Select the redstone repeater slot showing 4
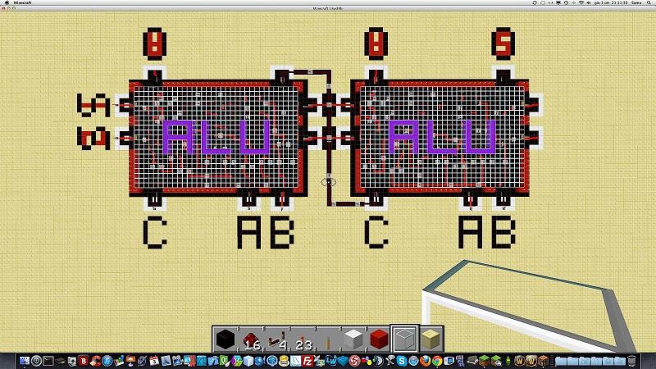The image size is (656, 369). pos(276,339)
